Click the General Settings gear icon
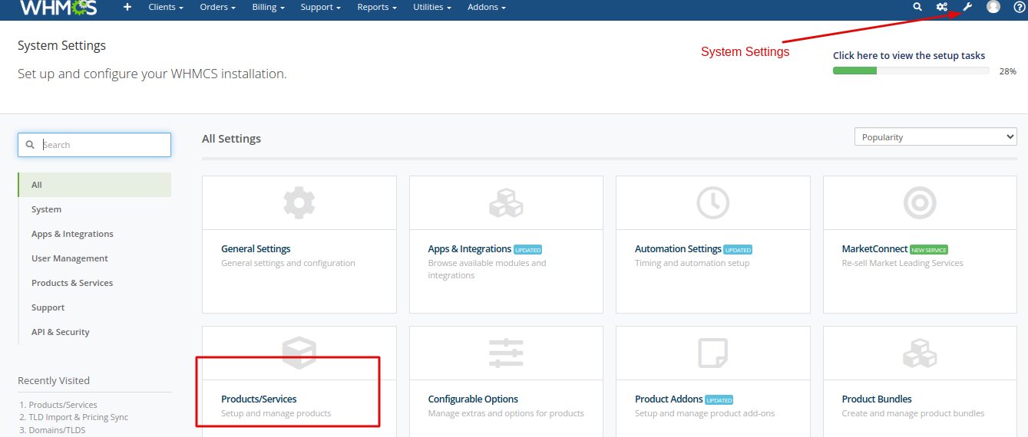The image size is (1028, 437). click(299, 203)
